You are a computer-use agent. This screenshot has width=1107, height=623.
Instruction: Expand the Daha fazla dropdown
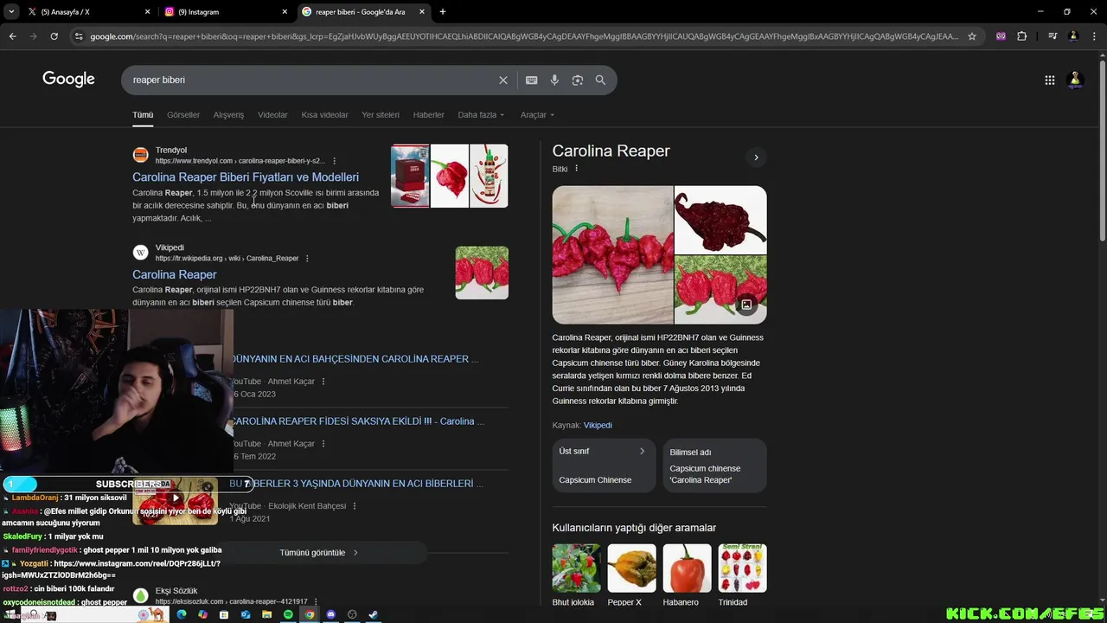click(x=481, y=114)
